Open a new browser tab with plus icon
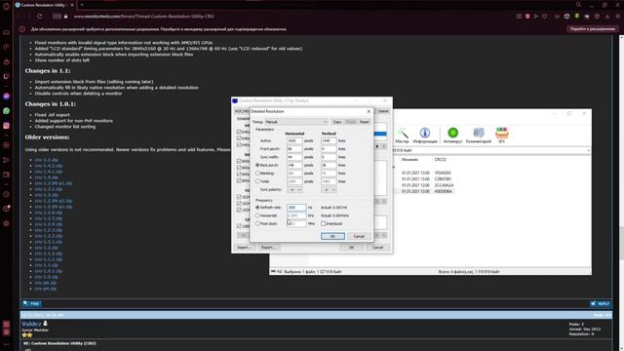This screenshot has height=351, width=624. [82, 5]
